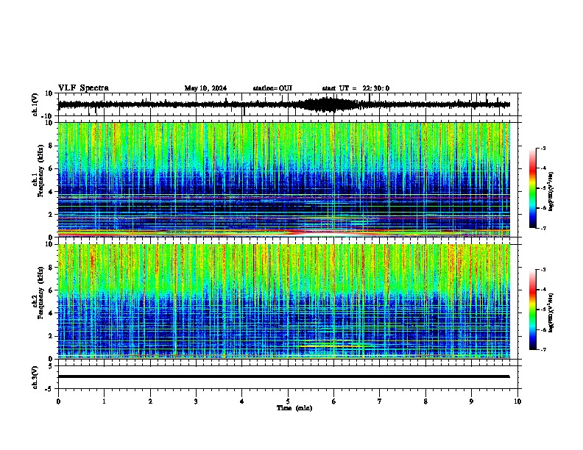Click the ch.3 axis tick label "-5"
The image size is (583, 450).
pyautogui.click(x=49, y=389)
